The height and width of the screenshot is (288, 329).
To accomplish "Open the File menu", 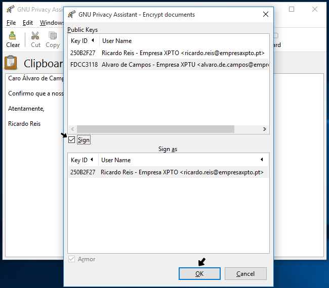I will click(11, 23).
